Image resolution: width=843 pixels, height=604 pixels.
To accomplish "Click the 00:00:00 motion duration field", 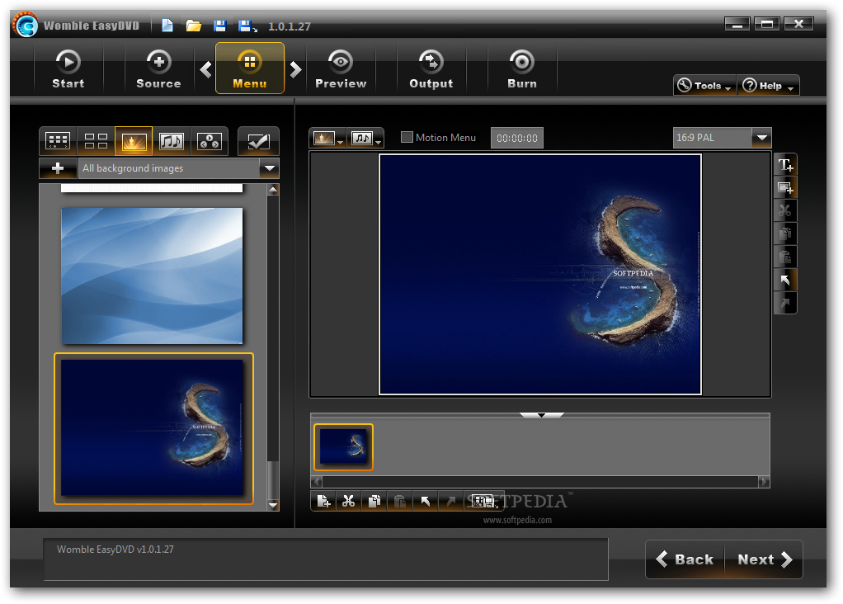I will coord(517,139).
